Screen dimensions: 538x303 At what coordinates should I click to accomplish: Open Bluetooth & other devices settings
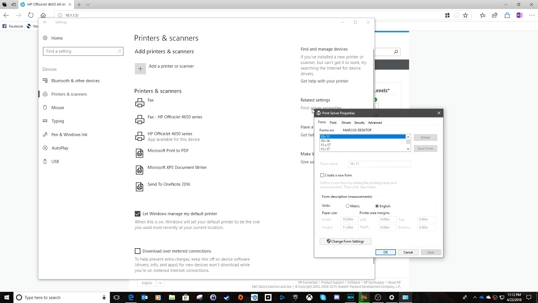coord(75,81)
